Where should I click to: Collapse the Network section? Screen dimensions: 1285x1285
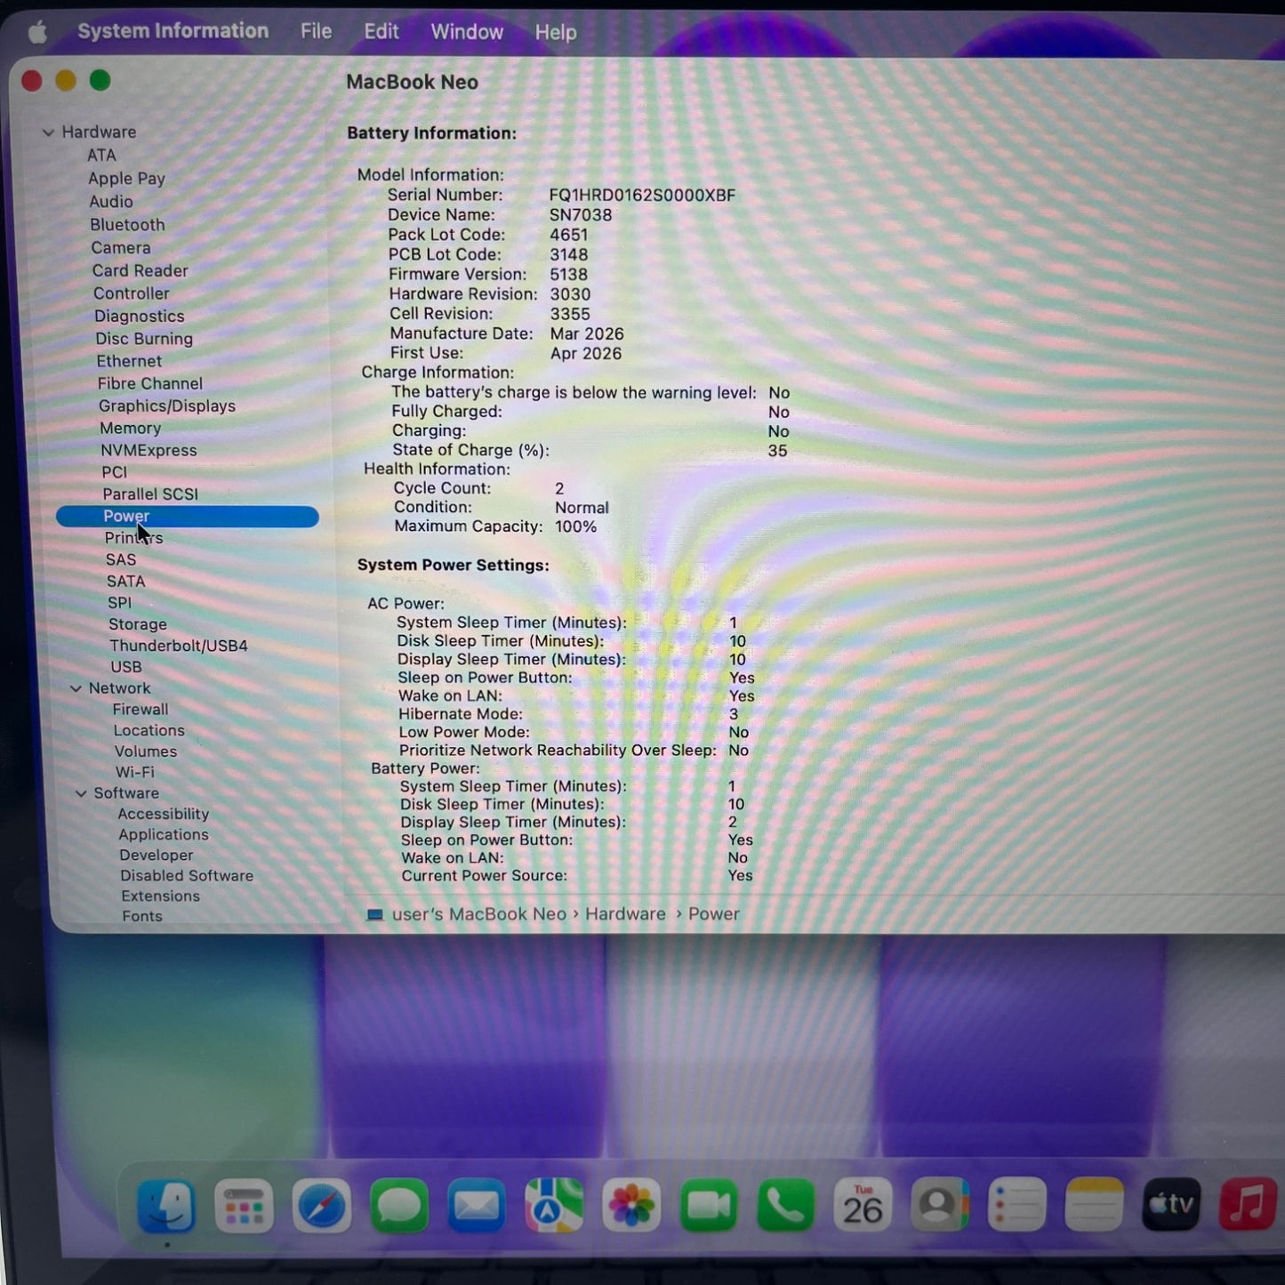pyautogui.click(x=76, y=689)
